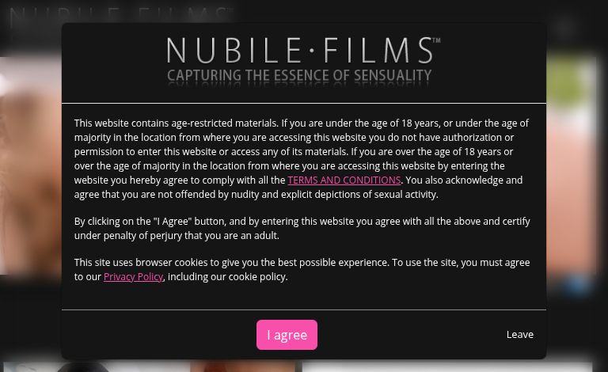The width and height of the screenshot is (608, 372).
Task: Click the pink "I agree" button
Action: click(x=287, y=335)
